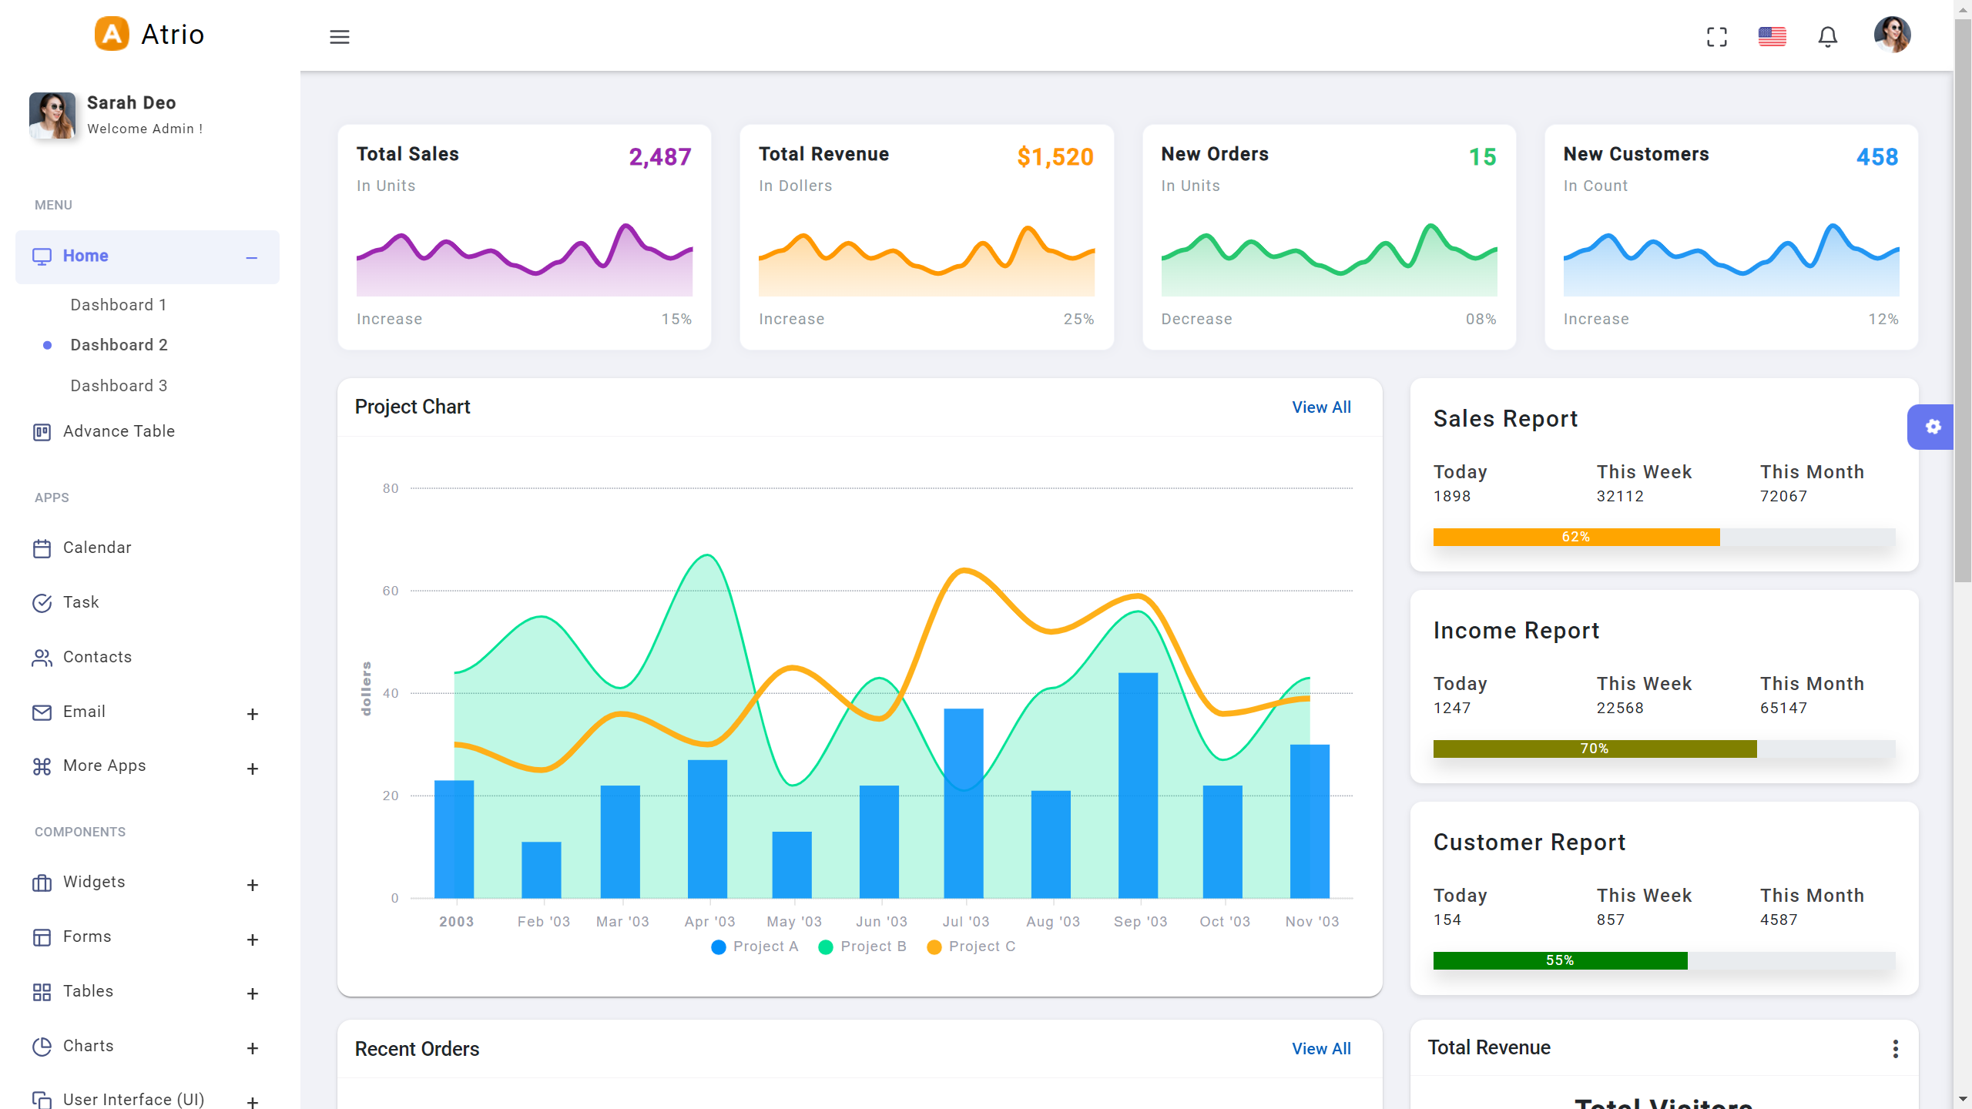Open the profile avatar in the top bar
The image size is (1972, 1109).
[x=1893, y=35]
